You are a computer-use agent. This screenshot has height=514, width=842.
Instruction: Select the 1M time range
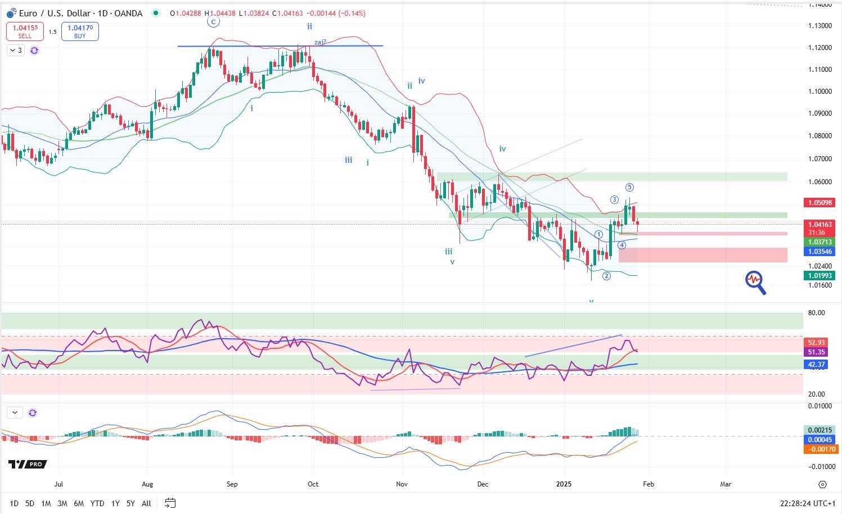pyautogui.click(x=46, y=503)
